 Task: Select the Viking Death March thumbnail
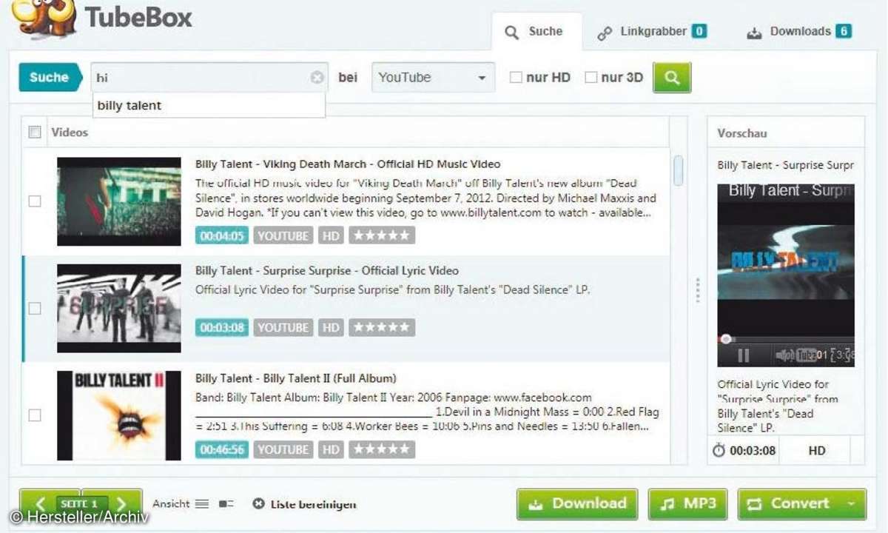point(119,201)
